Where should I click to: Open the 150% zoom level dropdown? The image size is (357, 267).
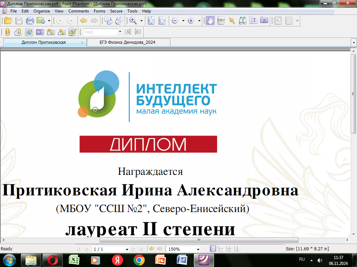point(198,249)
